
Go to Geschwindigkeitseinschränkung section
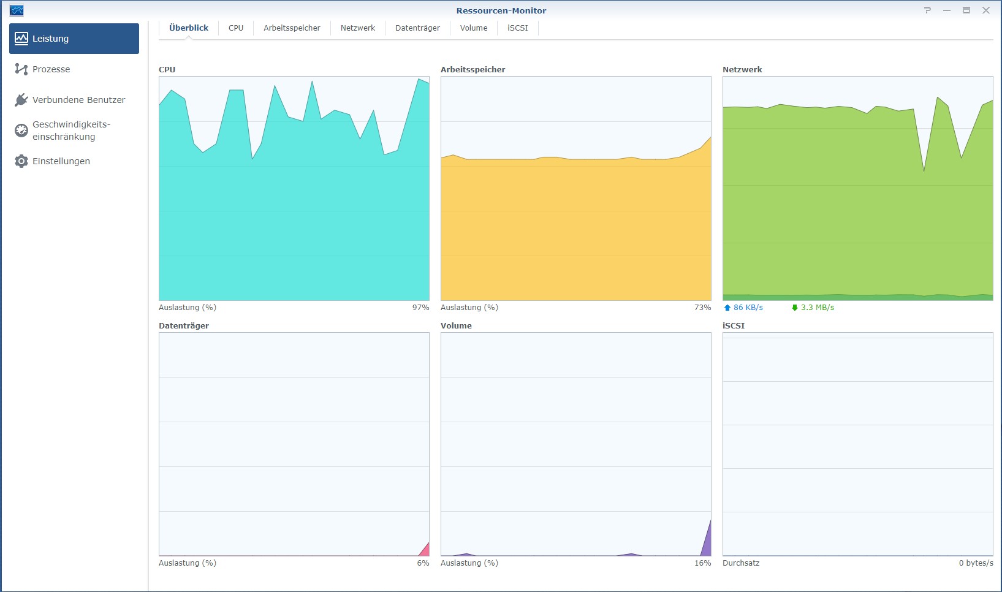pos(74,131)
